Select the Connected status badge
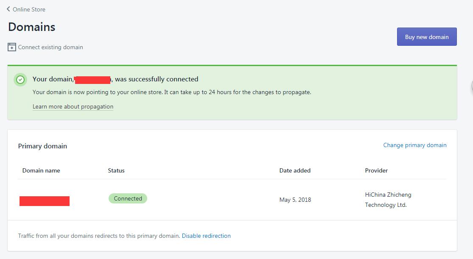This screenshot has width=473, height=259. [128, 198]
